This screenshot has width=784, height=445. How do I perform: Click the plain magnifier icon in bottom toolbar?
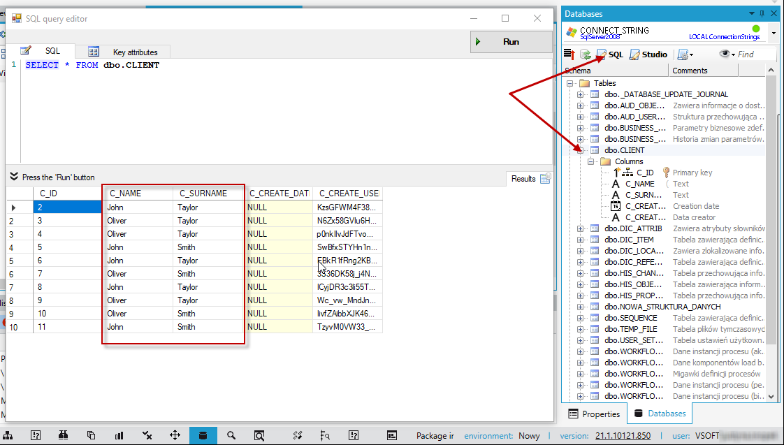[231, 435]
